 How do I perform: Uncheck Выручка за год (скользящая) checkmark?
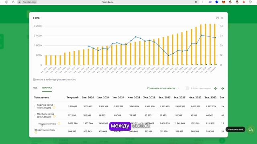[35, 106]
